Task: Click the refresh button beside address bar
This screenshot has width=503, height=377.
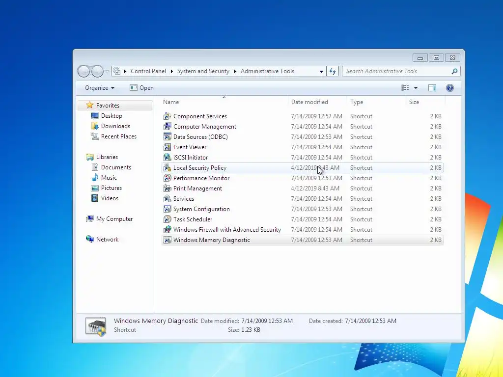Action: (333, 71)
